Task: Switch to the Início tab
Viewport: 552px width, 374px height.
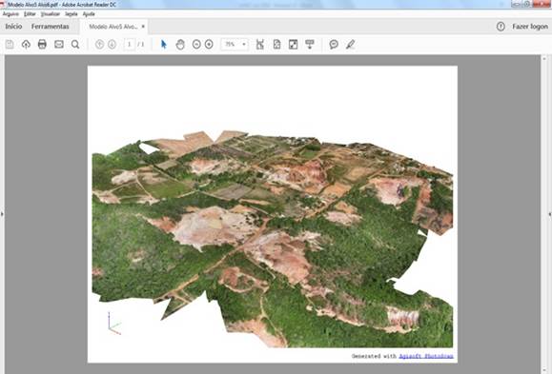Action: [13, 27]
